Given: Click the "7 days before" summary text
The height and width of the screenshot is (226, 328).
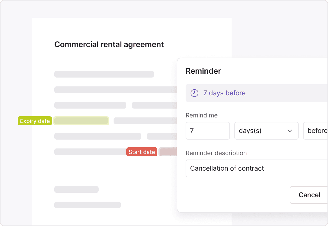Looking at the screenshot, I should 224,93.
